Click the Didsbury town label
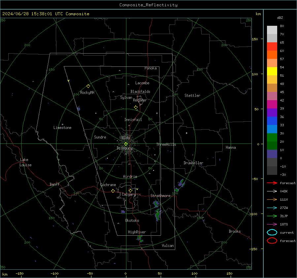 (124, 148)
